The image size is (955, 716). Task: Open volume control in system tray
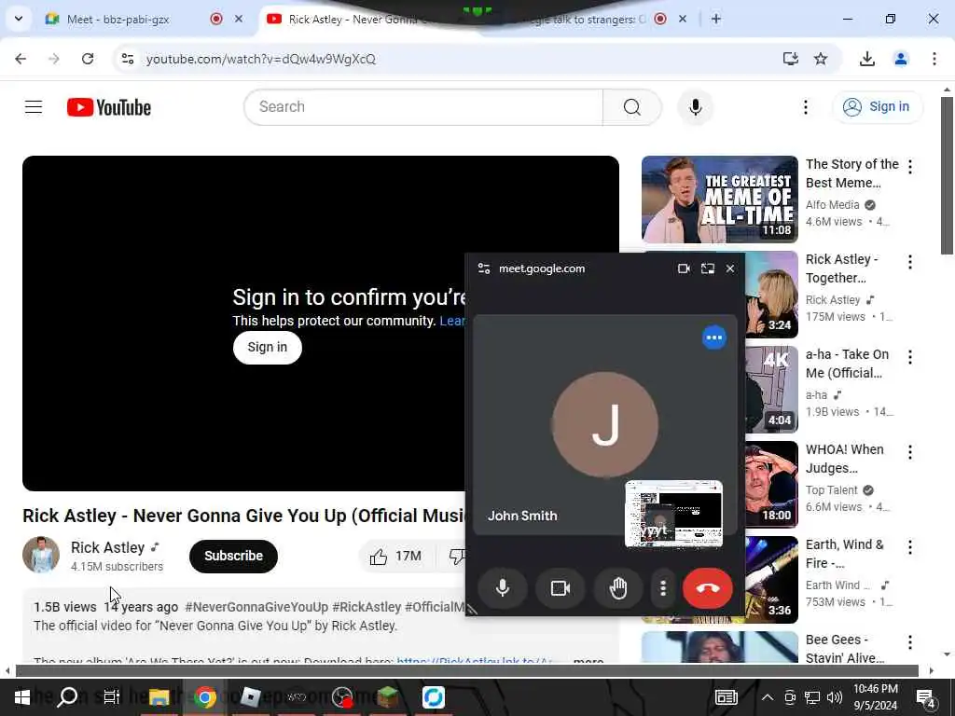click(x=835, y=697)
